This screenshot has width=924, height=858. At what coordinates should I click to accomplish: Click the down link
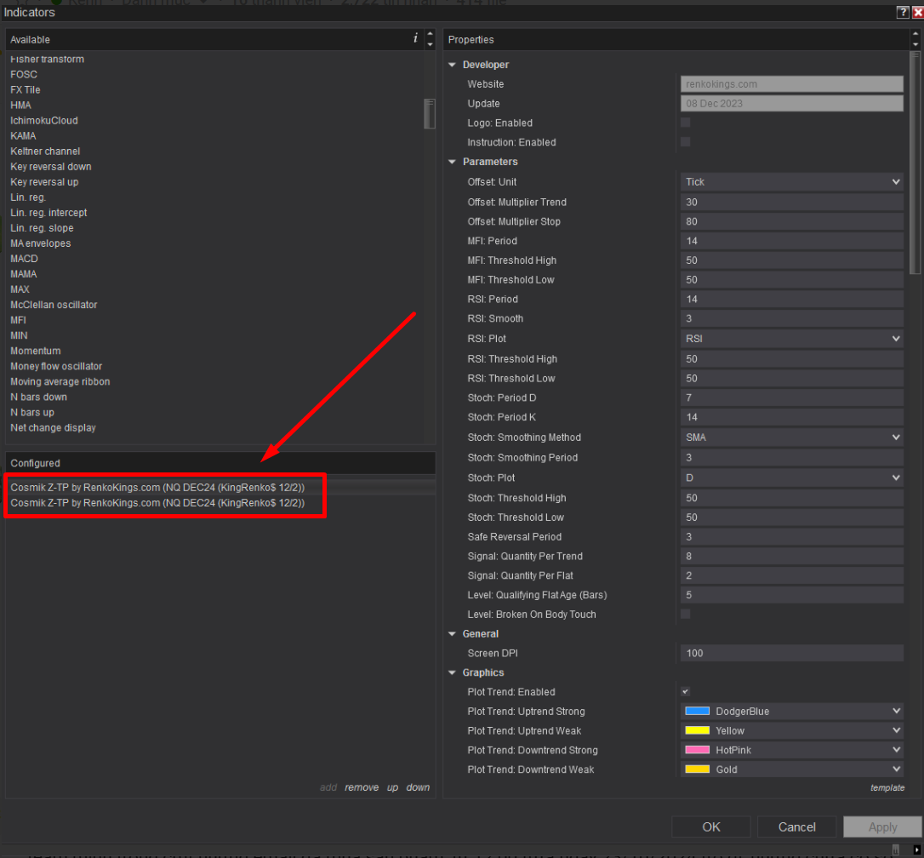point(418,787)
